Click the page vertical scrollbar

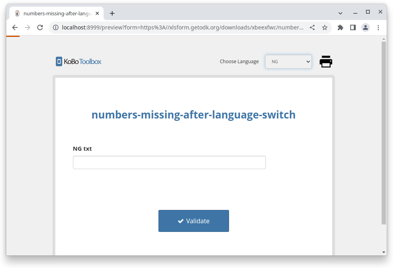(x=384, y=133)
